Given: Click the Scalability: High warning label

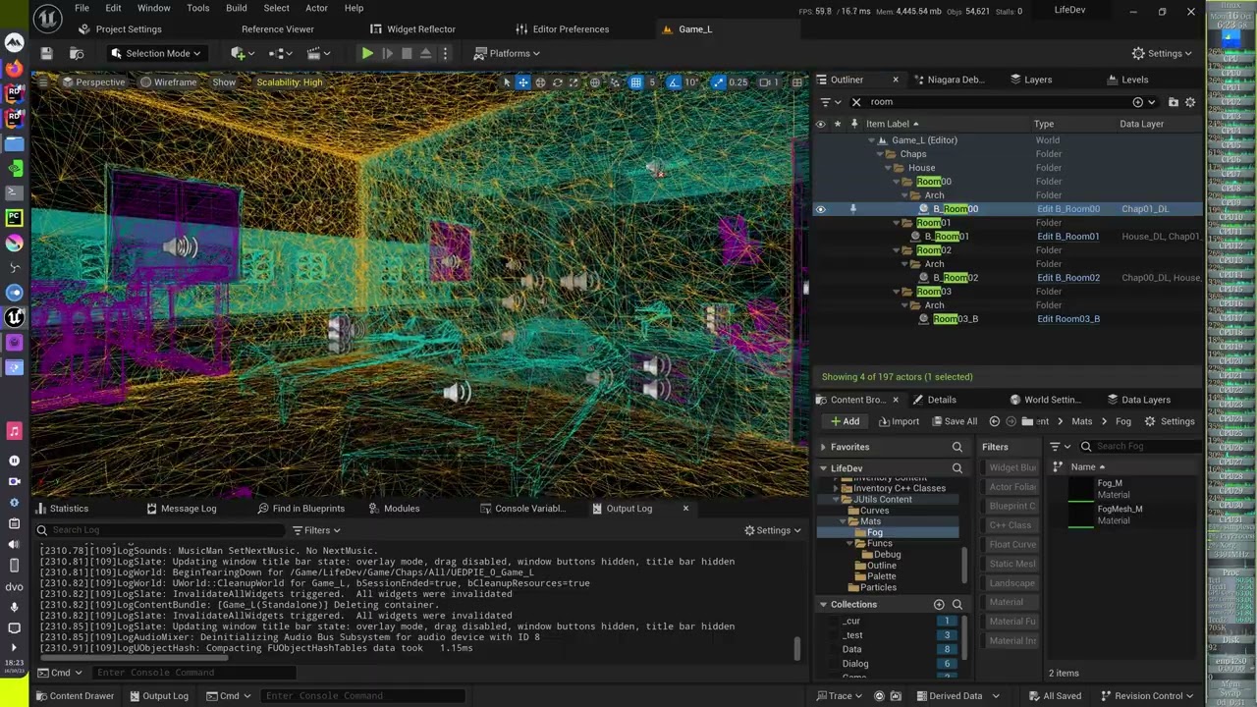Looking at the screenshot, I should click(289, 82).
